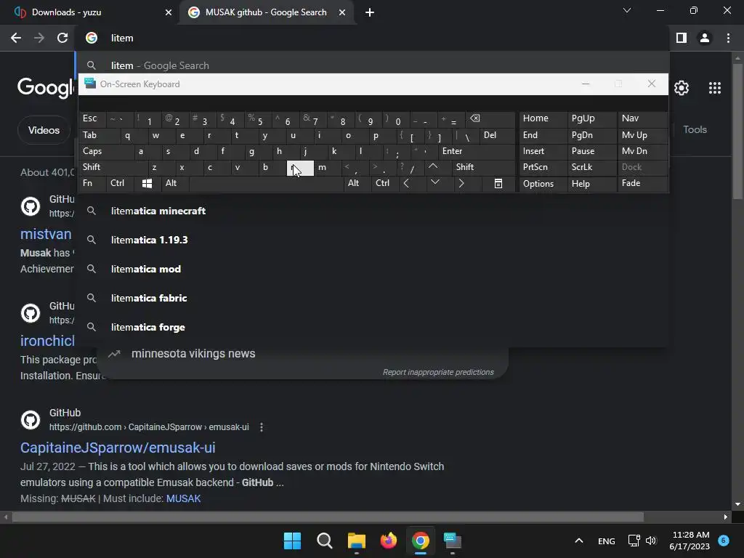Choose the litematica forge suggestion

373,328
